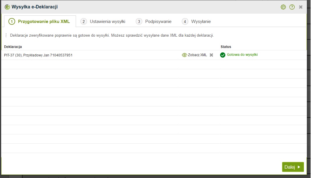The width and height of the screenshot is (315, 178).
Task: Click the Status column header
Action: (x=226, y=47)
